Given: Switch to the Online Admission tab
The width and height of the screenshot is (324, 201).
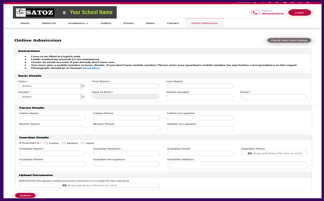Looking at the screenshot, I should click(205, 23).
